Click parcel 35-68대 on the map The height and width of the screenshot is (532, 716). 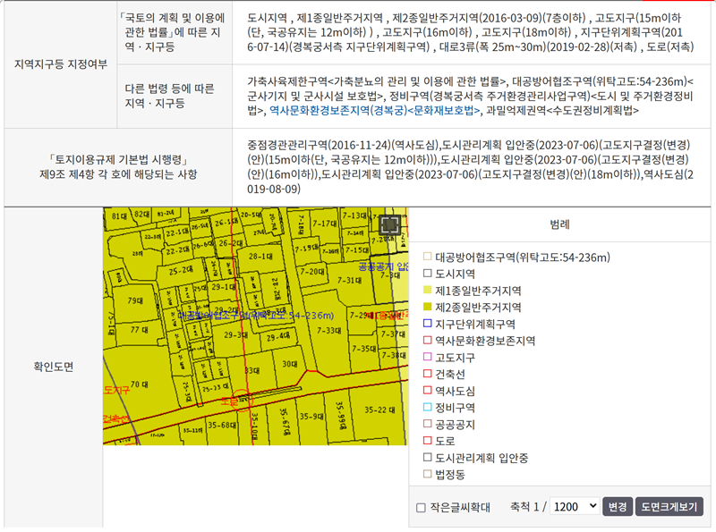click(x=222, y=426)
